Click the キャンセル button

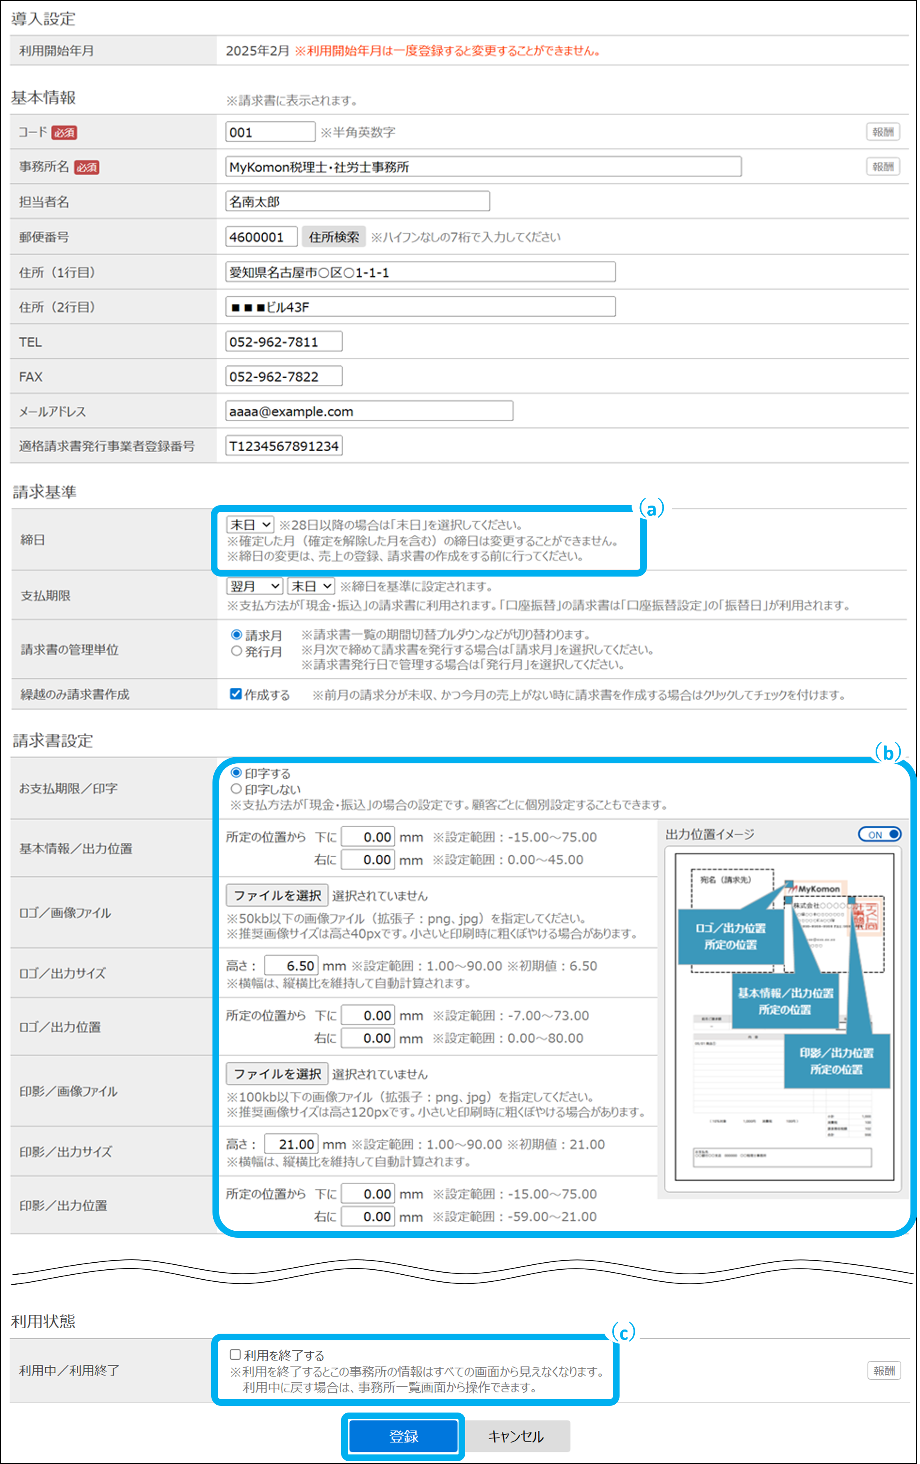coord(516,1436)
